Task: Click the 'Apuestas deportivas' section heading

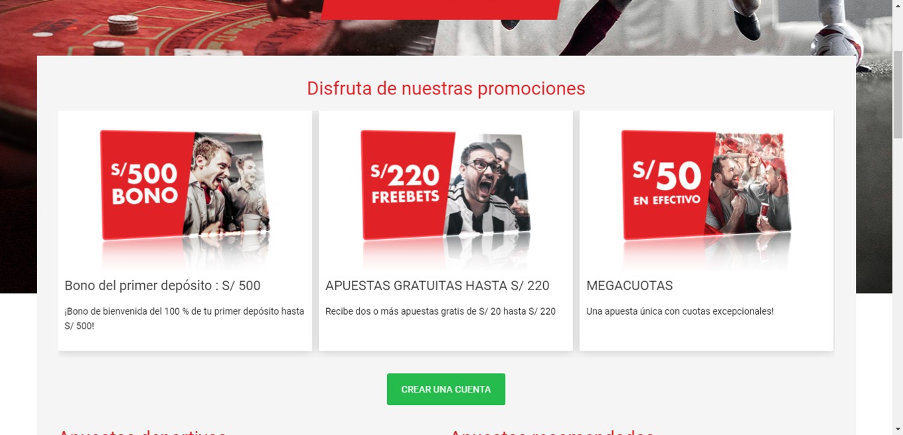Action: click(x=143, y=432)
